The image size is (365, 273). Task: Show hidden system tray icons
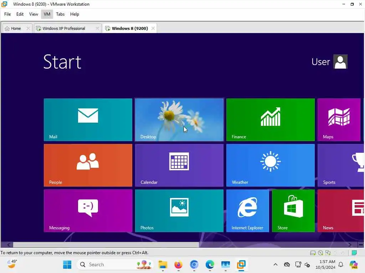click(x=276, y=264)
